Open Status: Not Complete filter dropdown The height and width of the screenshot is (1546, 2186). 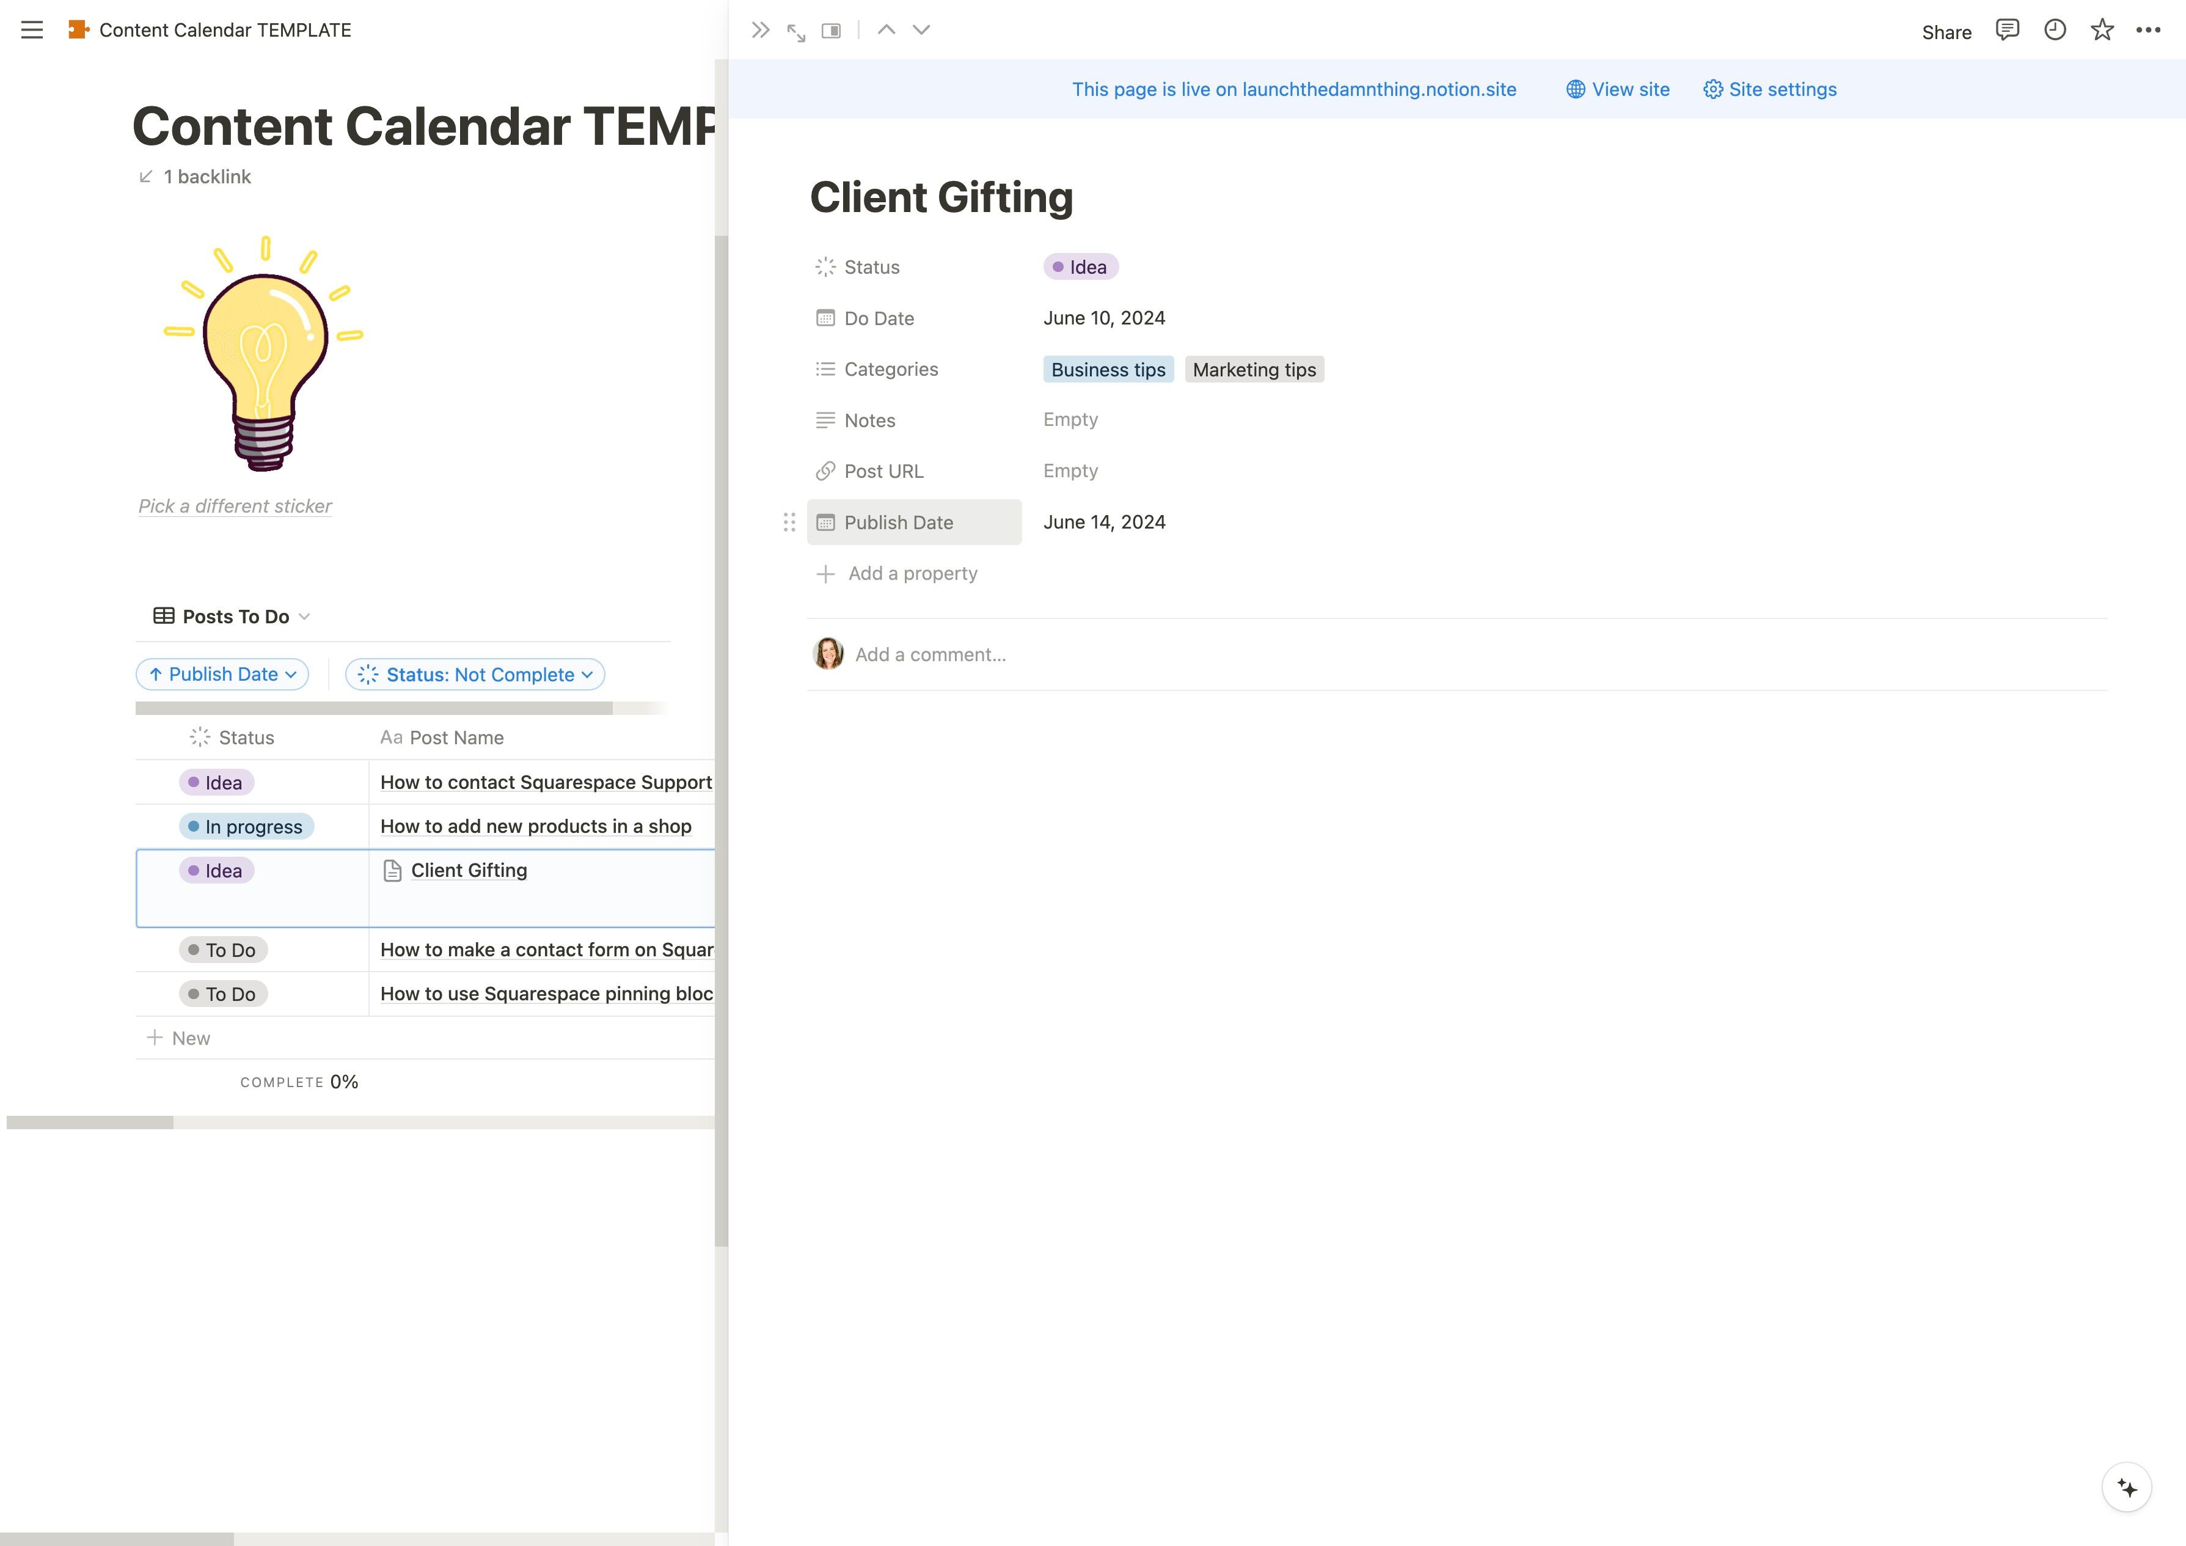coord(475,675)
